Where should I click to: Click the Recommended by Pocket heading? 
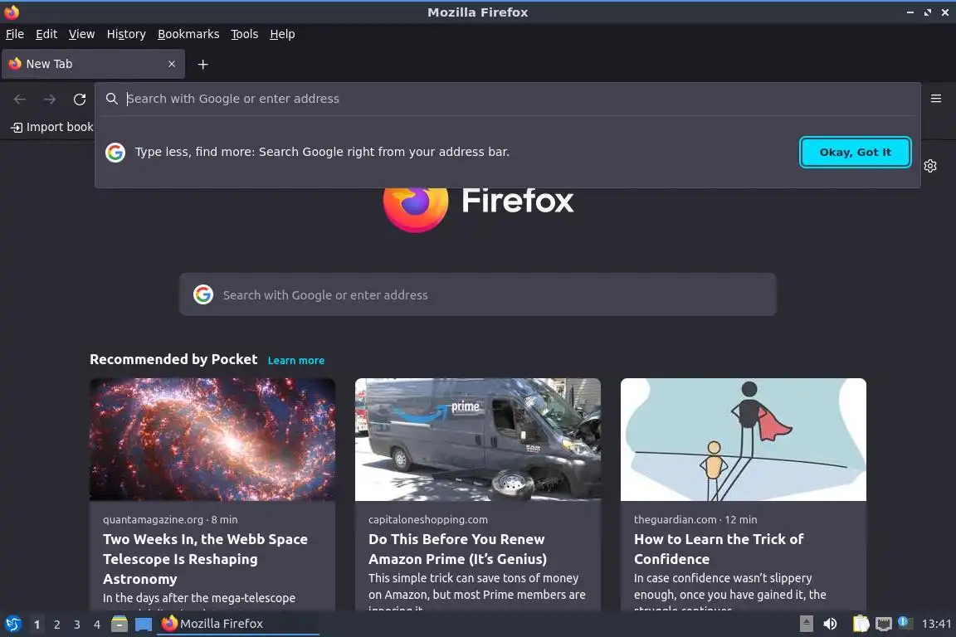pyautogui.click(x=173, y=360)
